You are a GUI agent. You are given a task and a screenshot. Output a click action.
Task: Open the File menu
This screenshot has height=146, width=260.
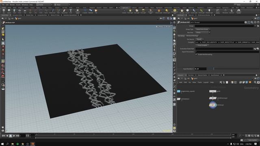pyautogui.click(x=3, y=5)
